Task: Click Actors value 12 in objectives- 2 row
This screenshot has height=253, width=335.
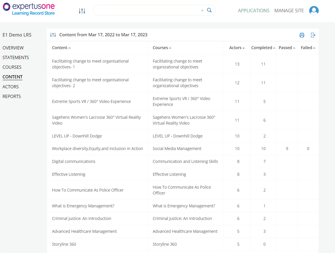Action: click(237, 83)
